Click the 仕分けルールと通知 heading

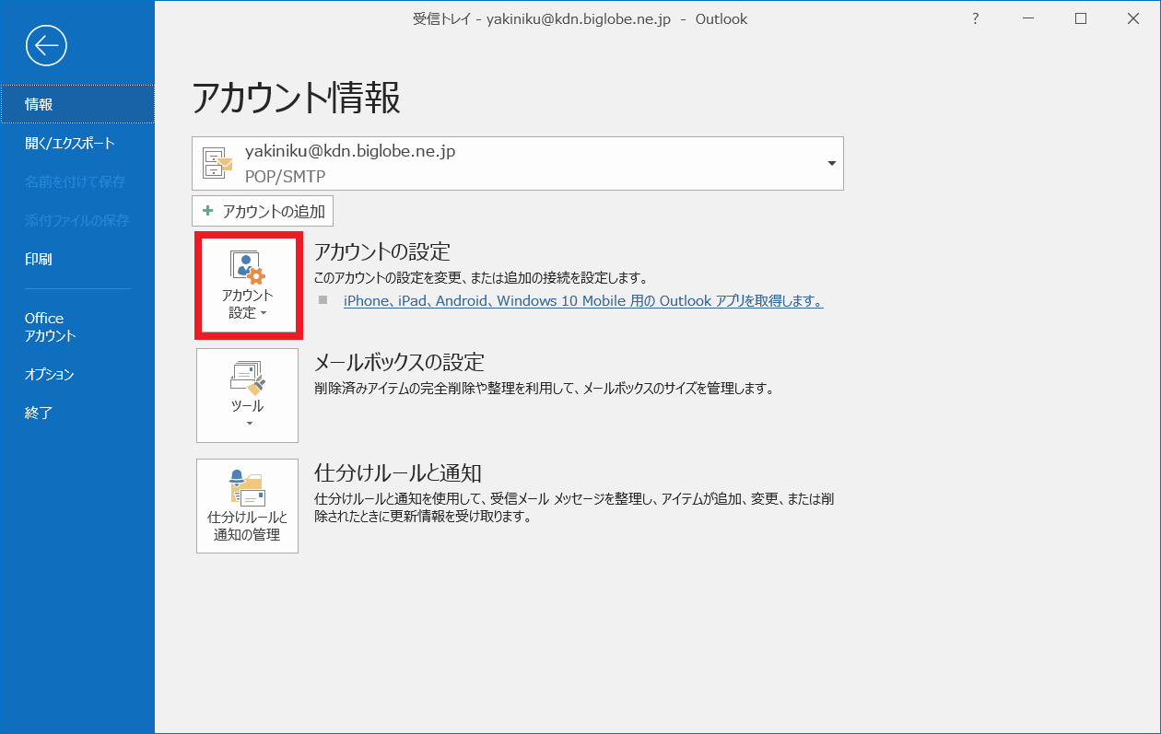tap(398, 472)
